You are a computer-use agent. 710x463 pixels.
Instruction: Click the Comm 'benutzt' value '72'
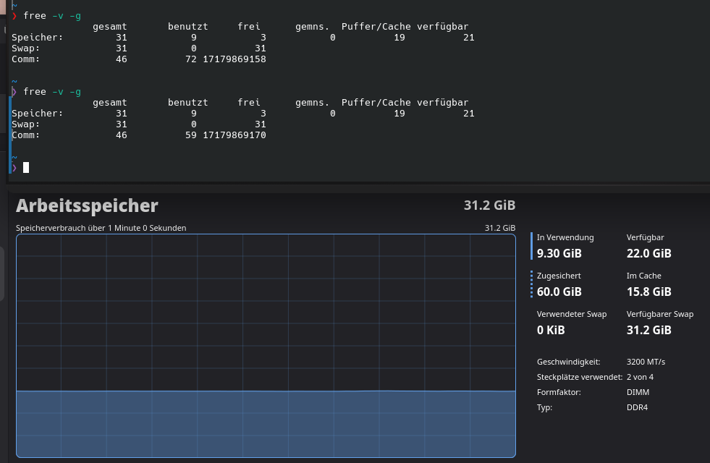point(190,59)
